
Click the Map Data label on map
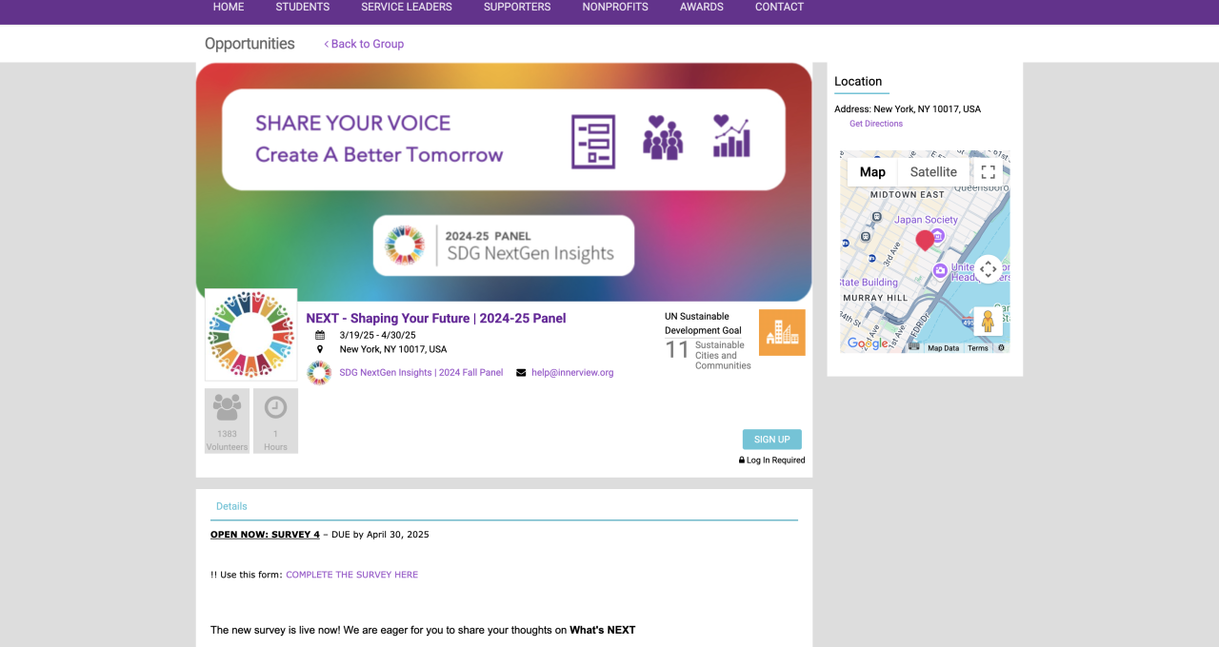point(943,348)
